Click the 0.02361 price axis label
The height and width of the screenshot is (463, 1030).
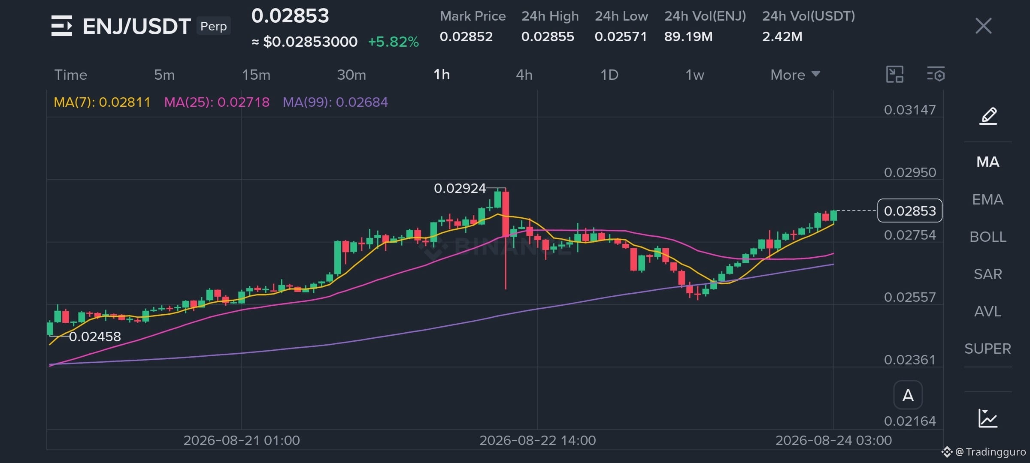[910, 360]
